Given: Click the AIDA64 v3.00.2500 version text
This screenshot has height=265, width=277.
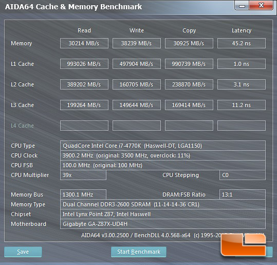Looking at the screenshot, I should pyautogui.click(x=105, y=235).
